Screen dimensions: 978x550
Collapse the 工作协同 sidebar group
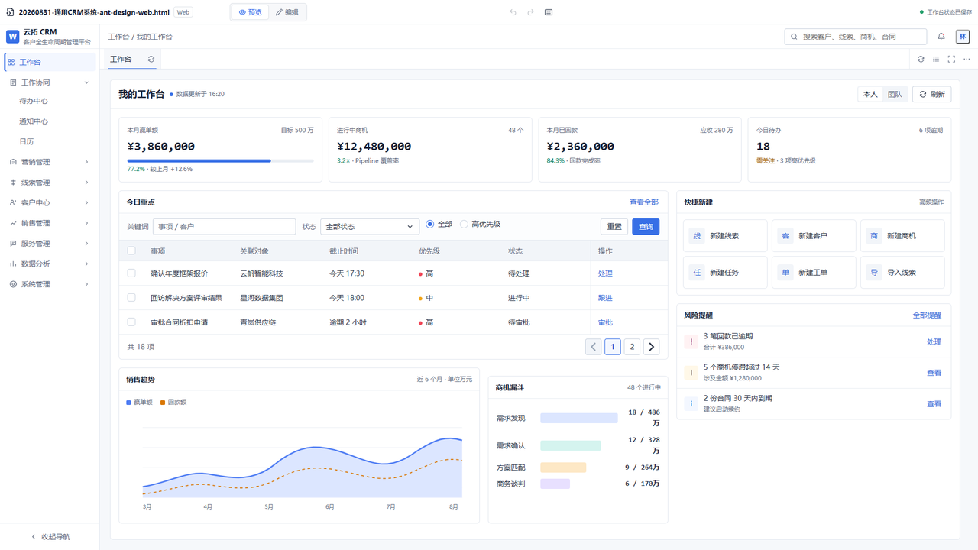pyautogui.click(x=50, y=82)
